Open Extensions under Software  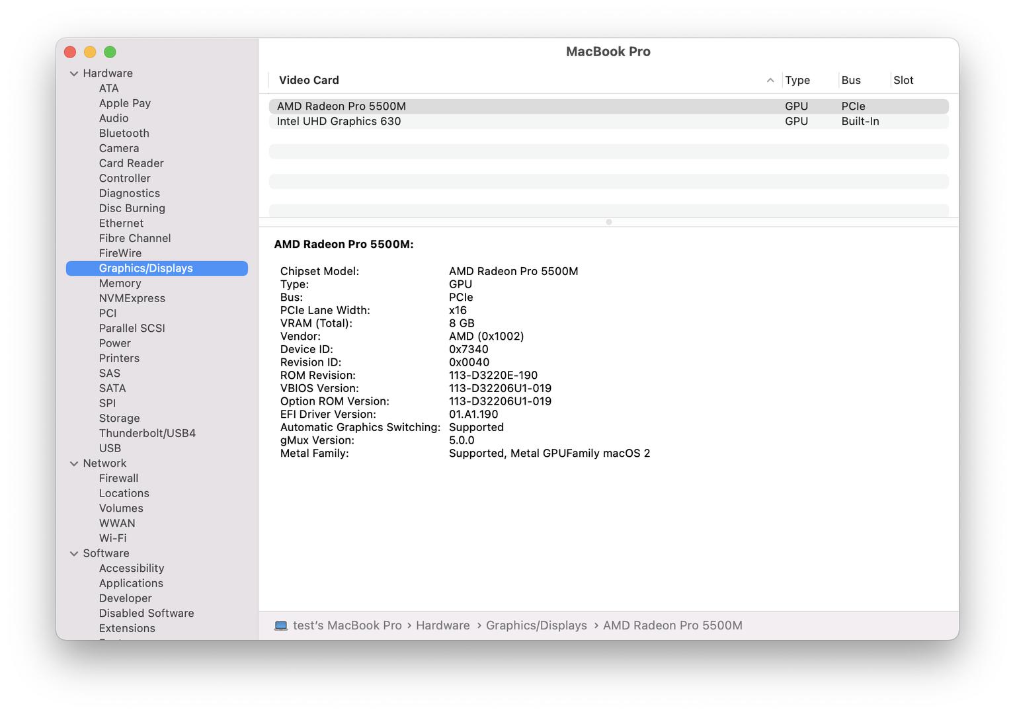[x=127, y=628]
